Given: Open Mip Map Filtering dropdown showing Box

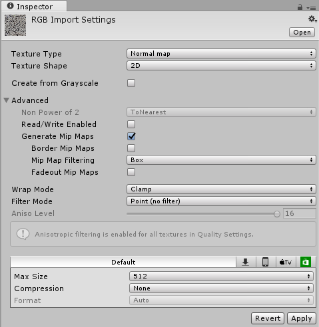Looking at the screenshot, I should (x=221, y=160).
